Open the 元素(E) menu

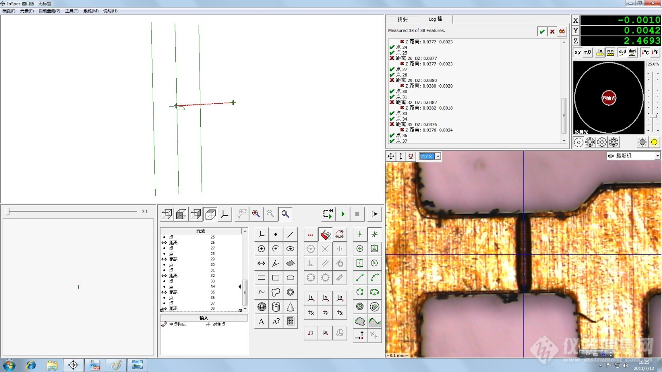(x=27, y=11)
